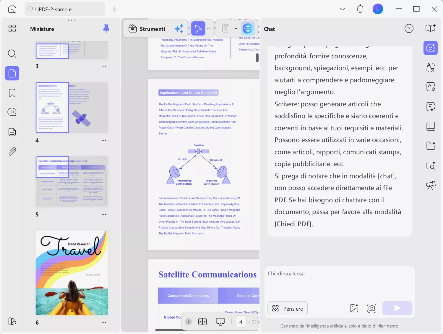Pin the Miniature panel
Viewport: 443px width, 334px height.
(x=106, y=28)
